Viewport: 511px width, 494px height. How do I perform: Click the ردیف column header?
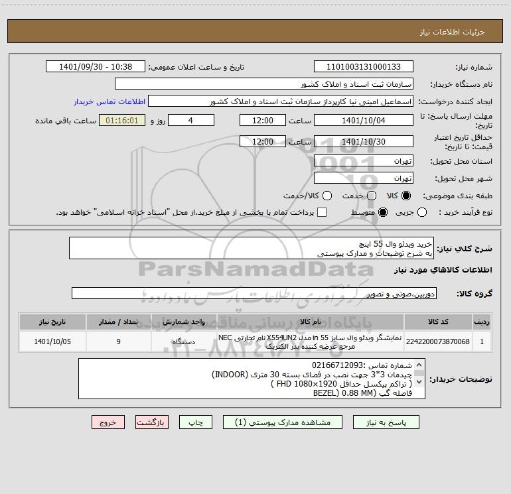tap(482, 322)
